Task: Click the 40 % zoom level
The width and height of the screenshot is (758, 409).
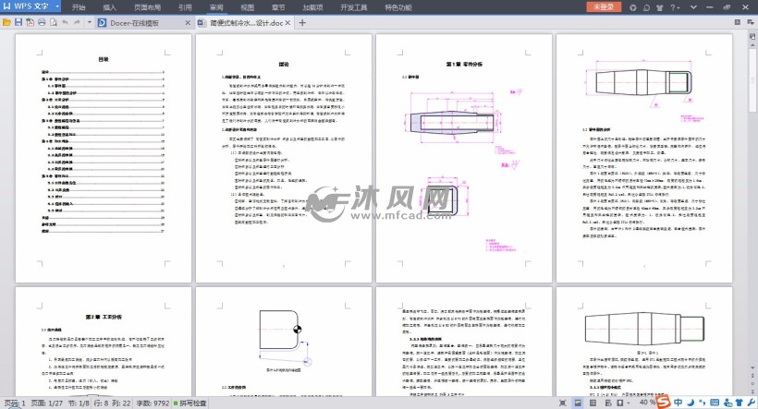Action: 647,403
